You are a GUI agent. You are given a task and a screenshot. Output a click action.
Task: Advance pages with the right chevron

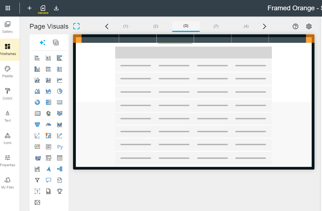(264, 26)
